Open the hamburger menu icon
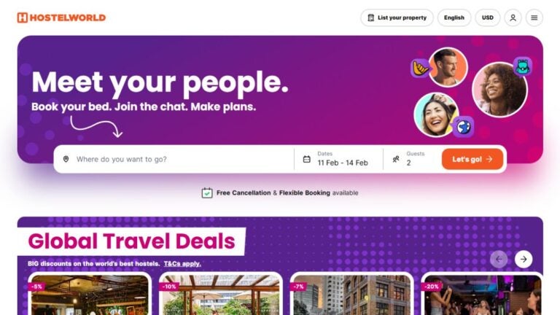Viewport: 560px width, 315px height. click(x=534, y=17)
